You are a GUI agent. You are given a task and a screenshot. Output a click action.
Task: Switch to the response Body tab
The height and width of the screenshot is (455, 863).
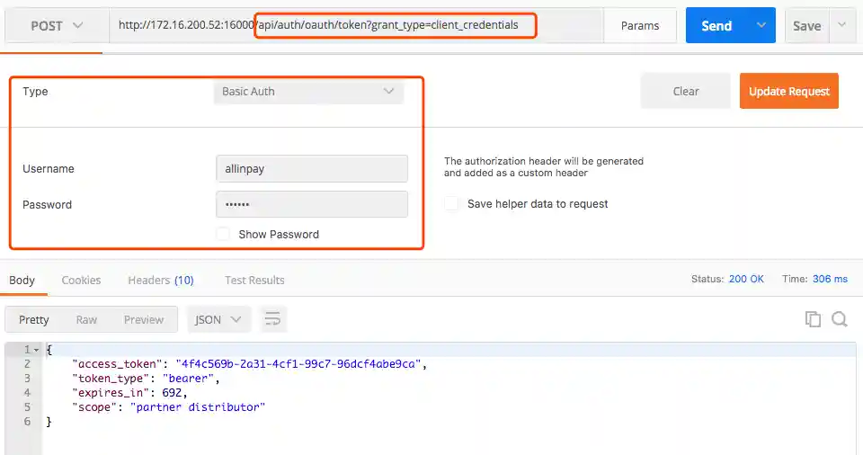[x=22, y=281]
